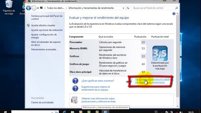Open 'Ajustar efectos visuales'

43,25
